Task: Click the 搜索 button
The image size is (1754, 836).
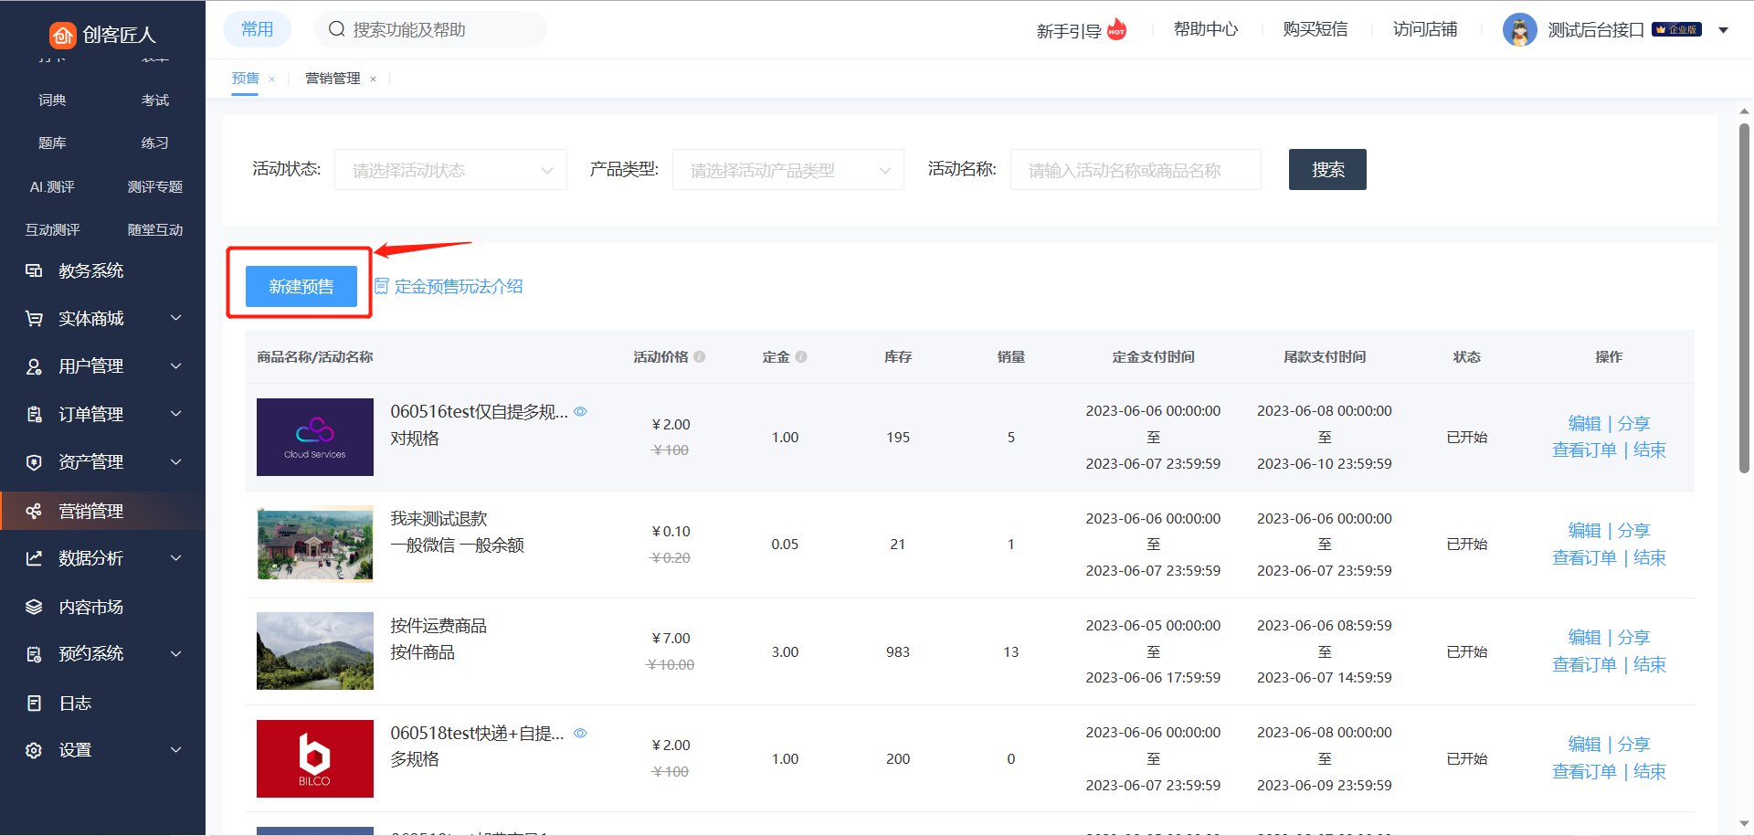Action: 1326,170
